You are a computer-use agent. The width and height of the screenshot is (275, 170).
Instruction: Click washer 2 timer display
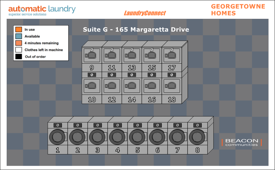pyautogui.click(x=78, y=125)
